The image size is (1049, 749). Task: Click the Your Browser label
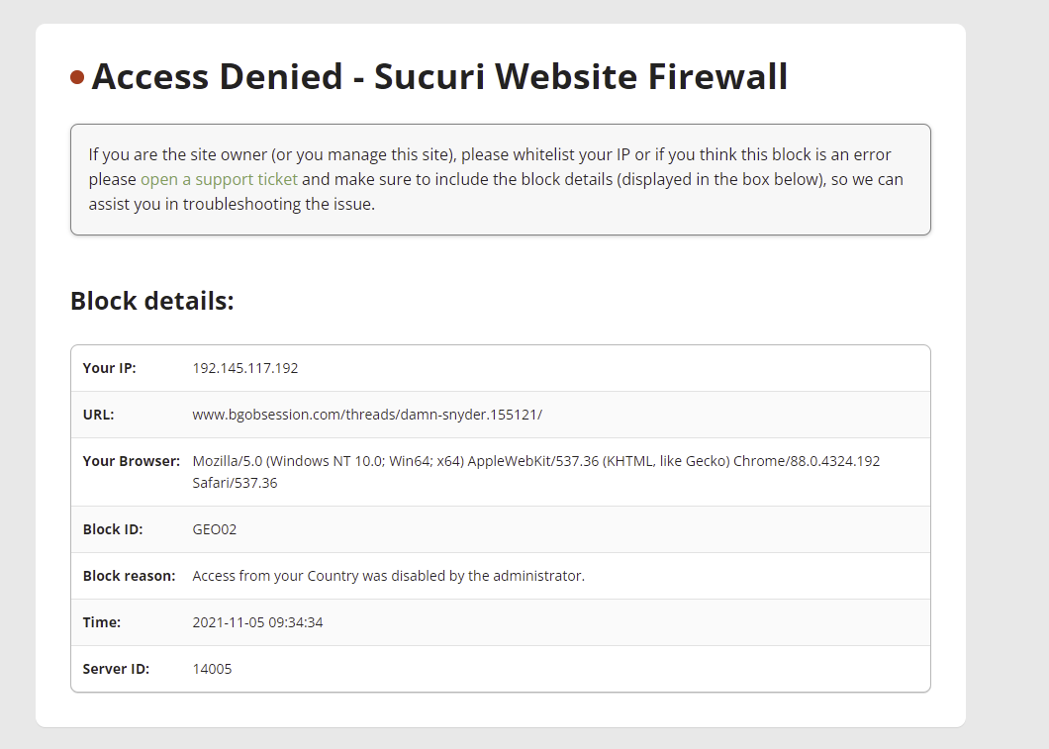coord(132,461)
